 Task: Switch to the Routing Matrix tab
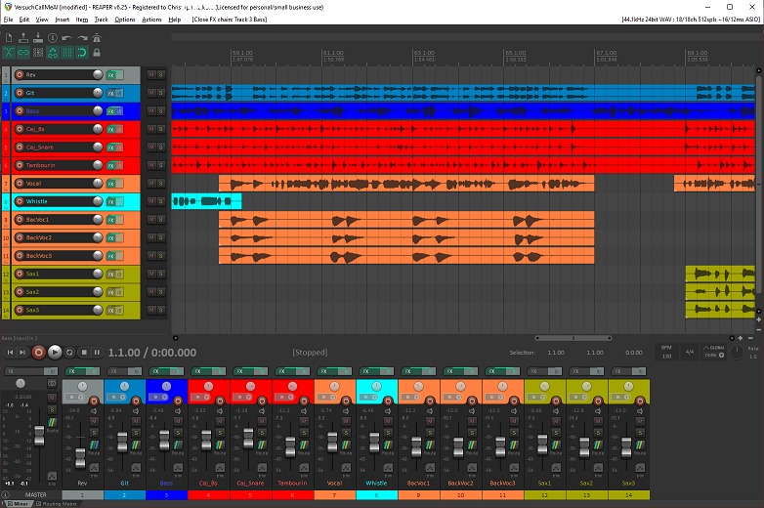(x=56, y=504)
